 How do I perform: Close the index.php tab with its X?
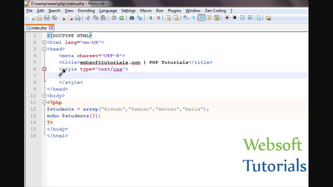(x=51, y=28)
